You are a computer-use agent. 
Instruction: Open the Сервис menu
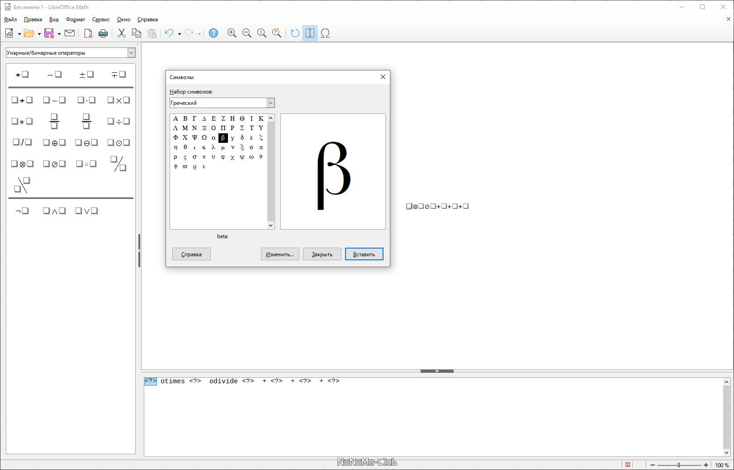click(x=101, y=19)
